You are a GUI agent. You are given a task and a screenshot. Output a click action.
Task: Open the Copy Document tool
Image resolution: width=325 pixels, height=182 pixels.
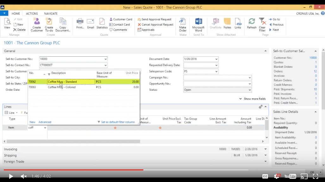[x=63, y=25]
